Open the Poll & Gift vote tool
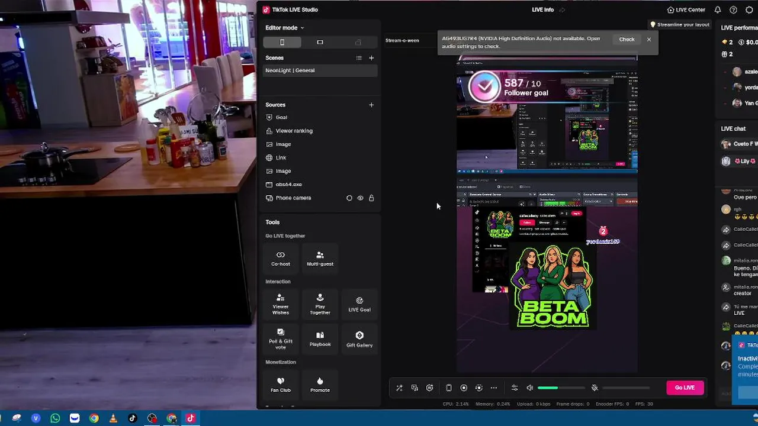758x426 pixels. click(281, 339)
